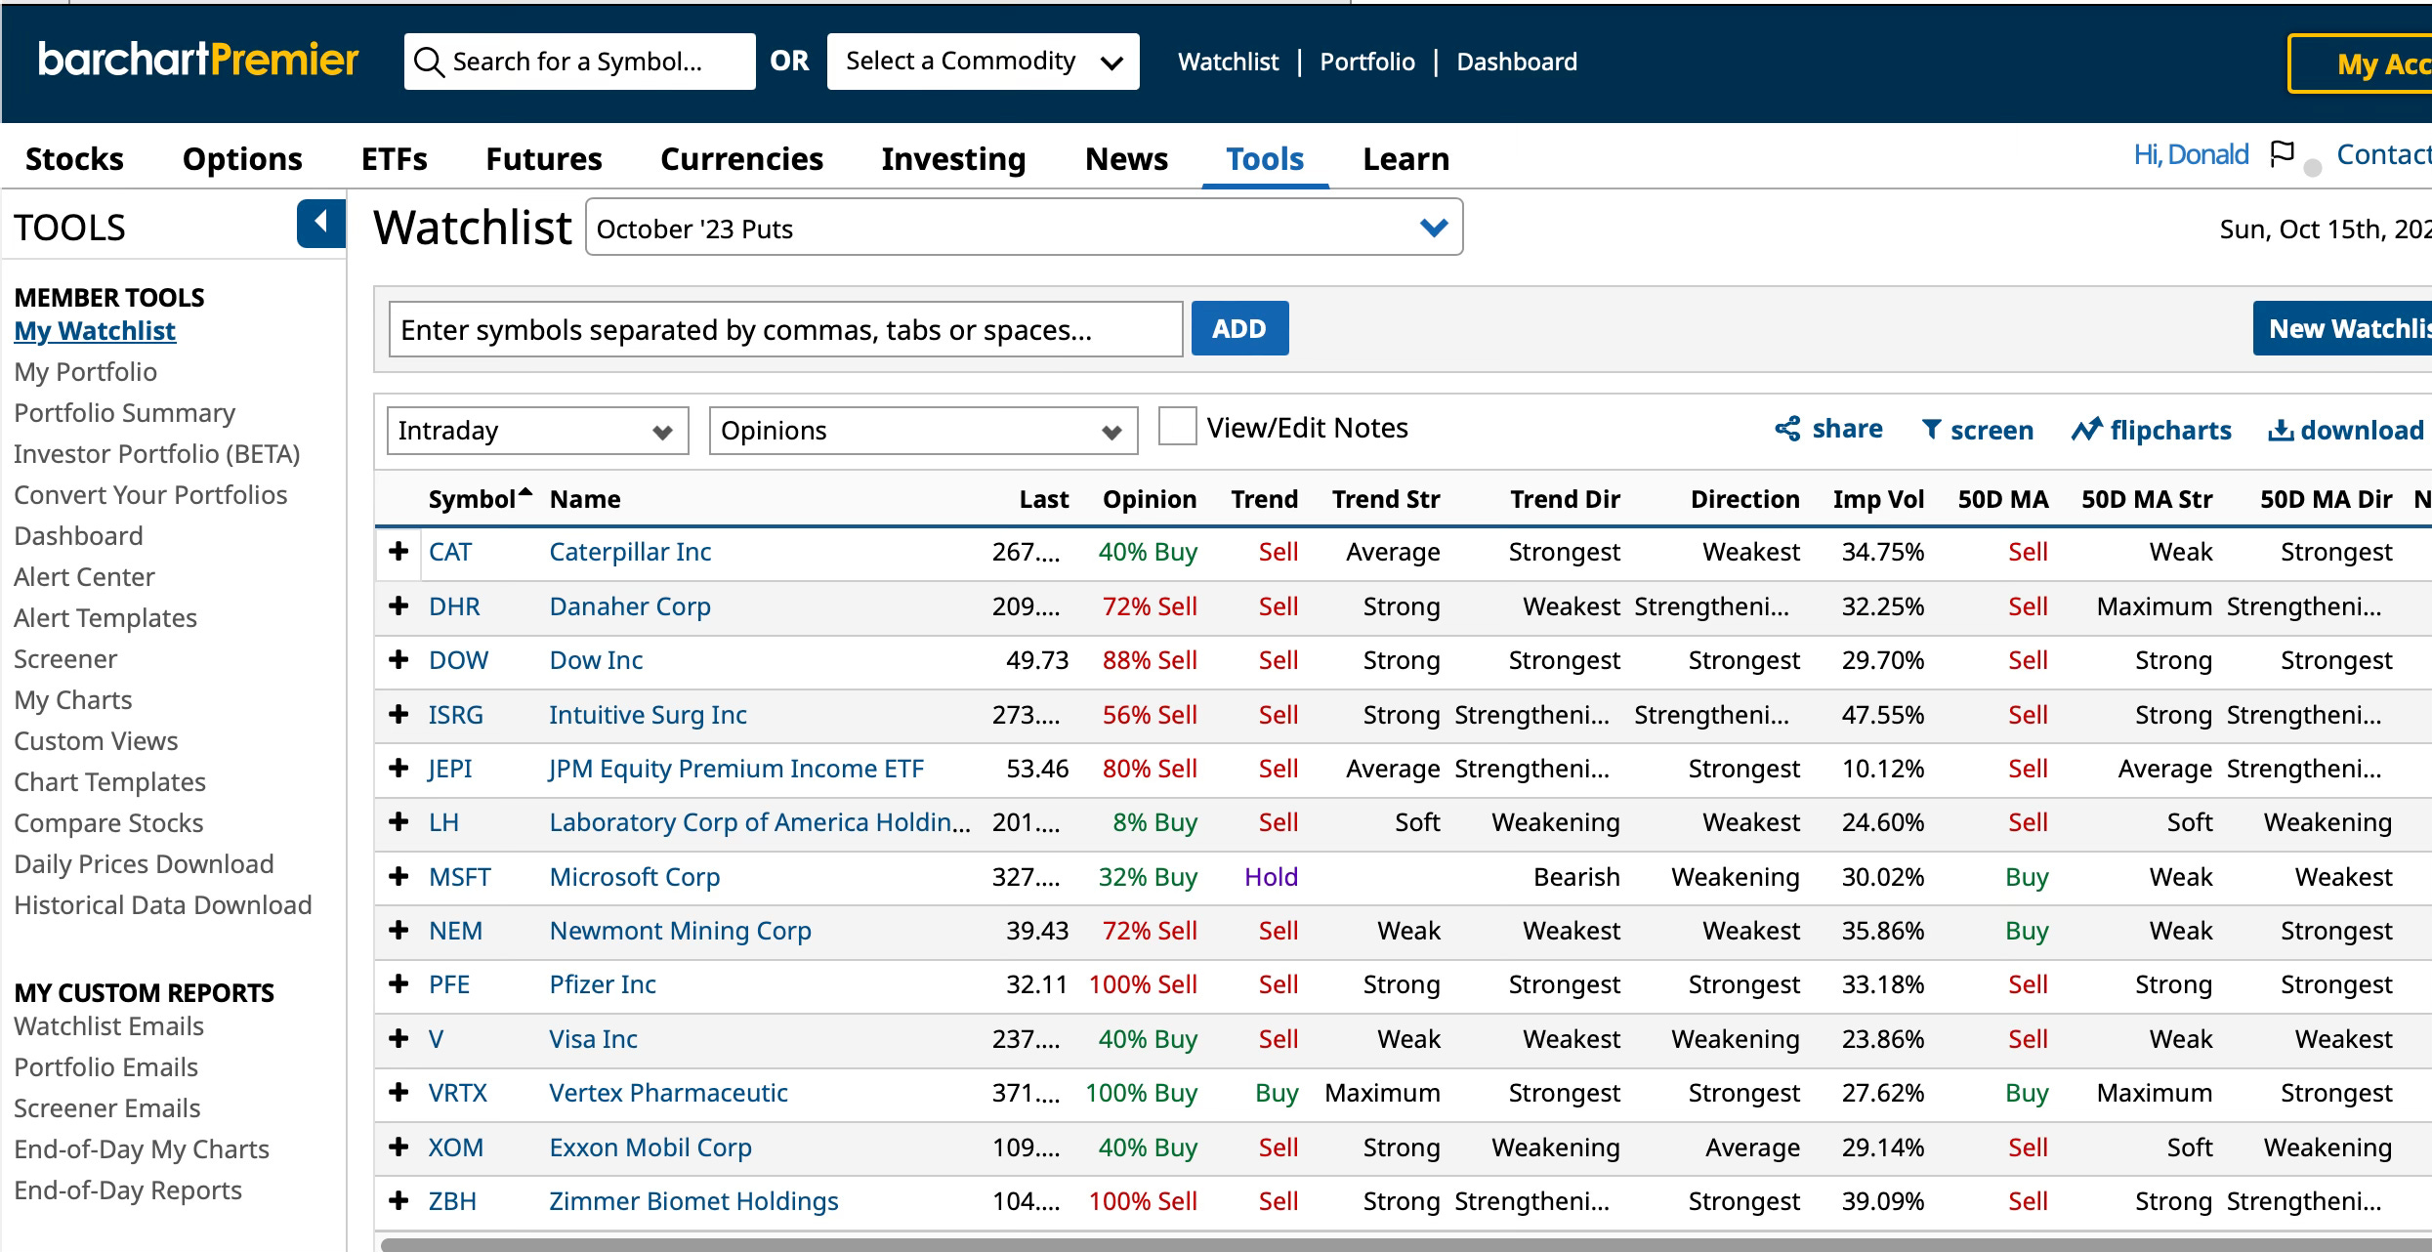This screenshot has width=2432, height=1252.
Task: Expand the VRTX row plus icon
Action: click(398, 1093)
